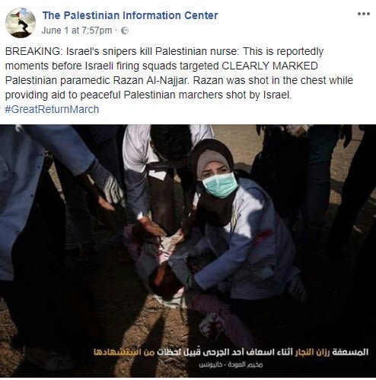
Task: Open The Palestinian Information Center page
Action: pyautogui.click(x=130, y=15)
